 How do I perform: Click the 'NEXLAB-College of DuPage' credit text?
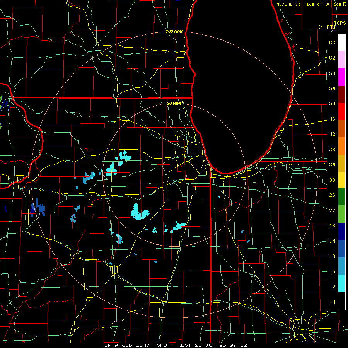click(x=309, y=4)
